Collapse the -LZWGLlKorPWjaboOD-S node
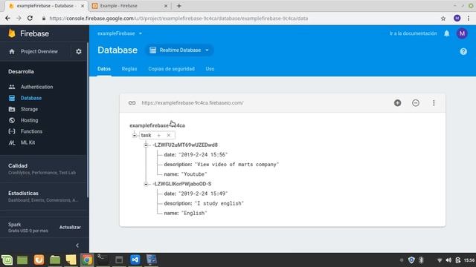476x267 pixels. click(146, 184)
